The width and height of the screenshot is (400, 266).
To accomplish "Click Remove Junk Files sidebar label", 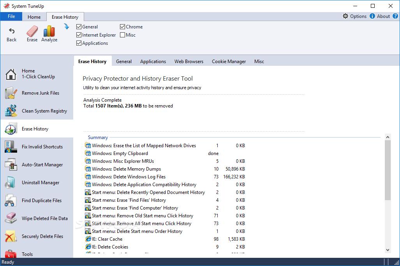I will [x=41, y=93].
